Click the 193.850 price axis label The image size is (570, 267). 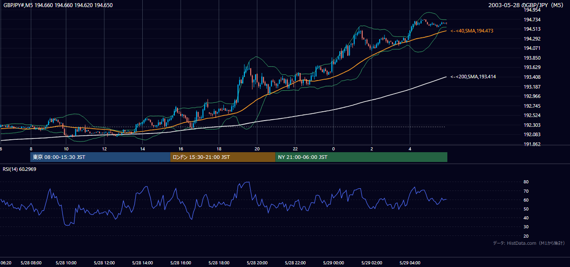point(532,58)
